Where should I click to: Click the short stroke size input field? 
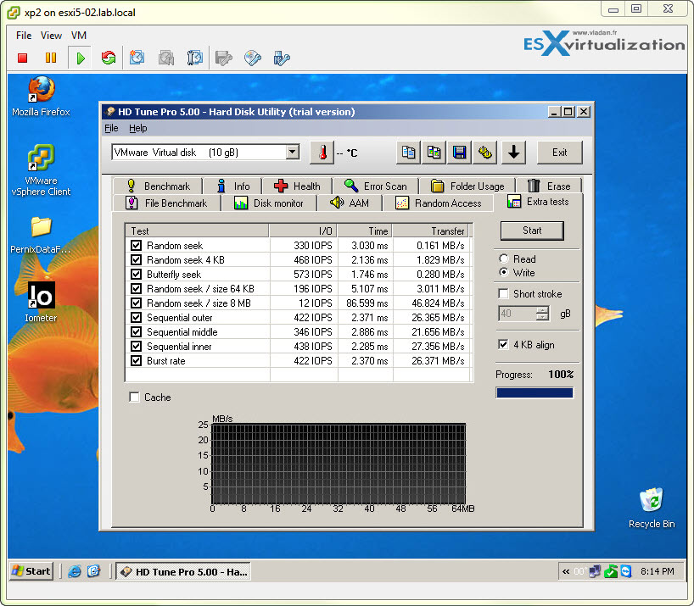coord(517,314)
